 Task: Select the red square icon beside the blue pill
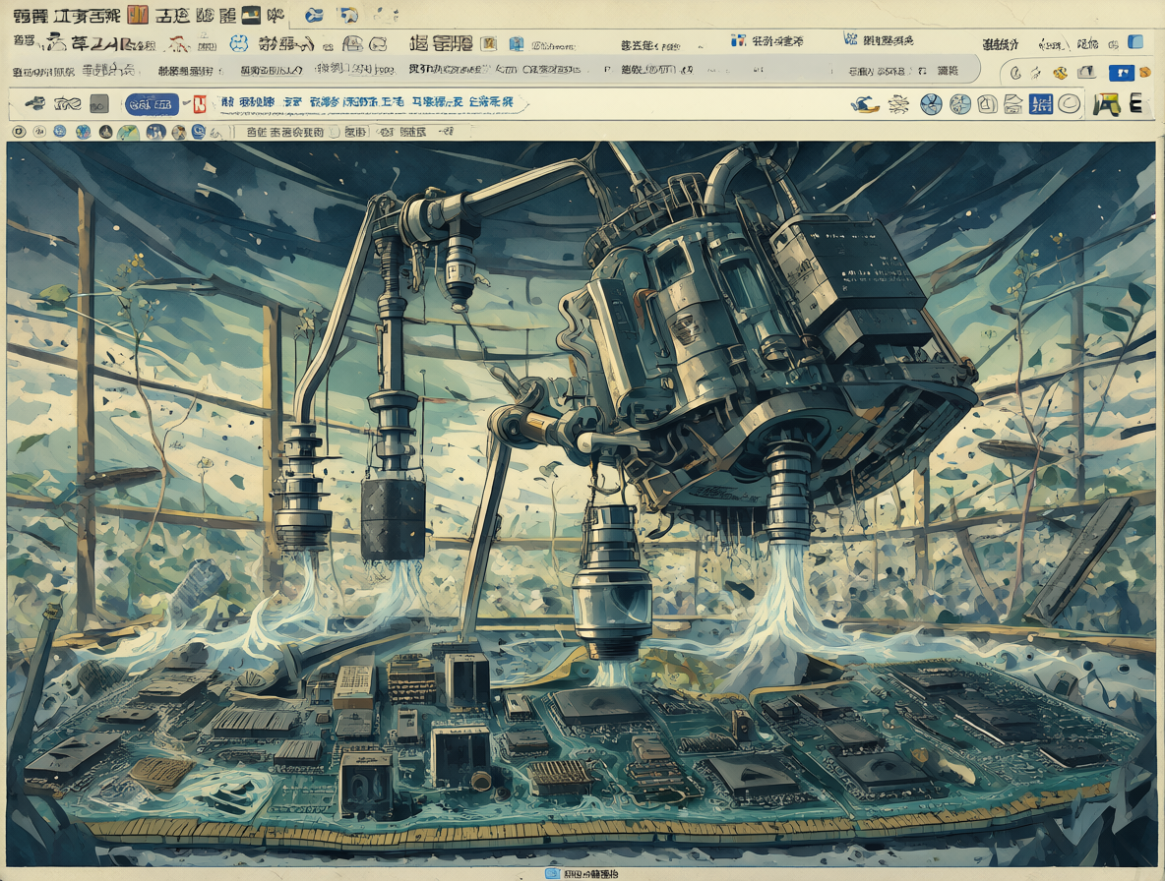[x=199, y=104]
